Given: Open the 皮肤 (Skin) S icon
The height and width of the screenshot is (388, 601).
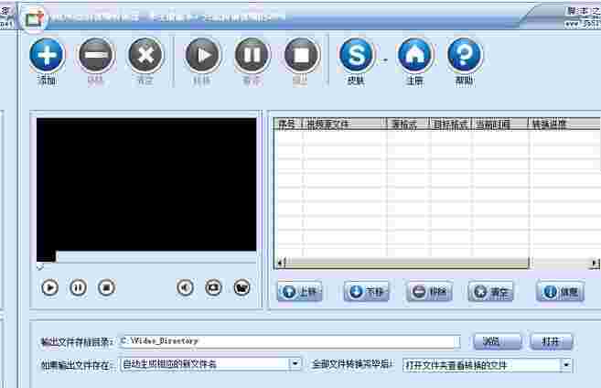Looking at the screenshot, I should coord(356,56).
